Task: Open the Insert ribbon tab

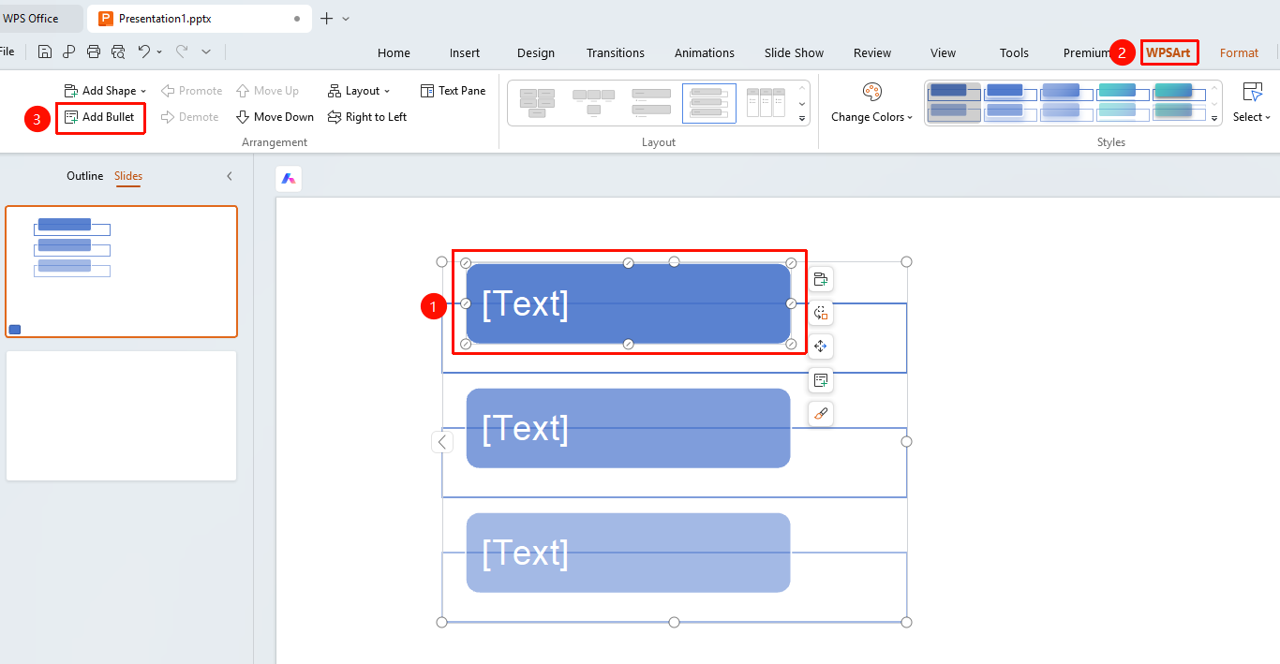Action: (x=465, y=53)
